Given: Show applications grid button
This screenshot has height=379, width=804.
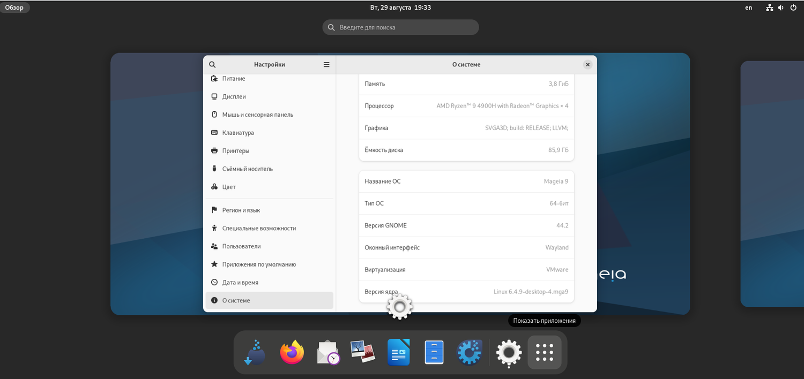Looking at the screenshot, I should (545, 352).
